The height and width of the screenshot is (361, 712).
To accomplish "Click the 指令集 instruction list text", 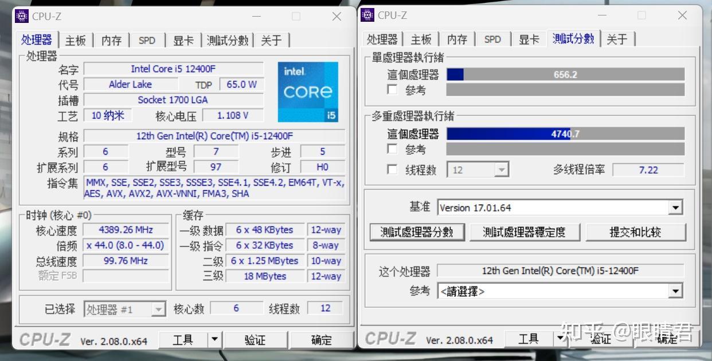I will coord(214,188).
